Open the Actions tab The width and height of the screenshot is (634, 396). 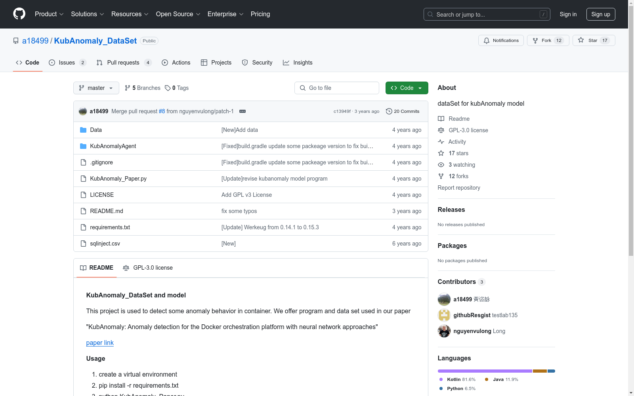[x=176, y=63]
